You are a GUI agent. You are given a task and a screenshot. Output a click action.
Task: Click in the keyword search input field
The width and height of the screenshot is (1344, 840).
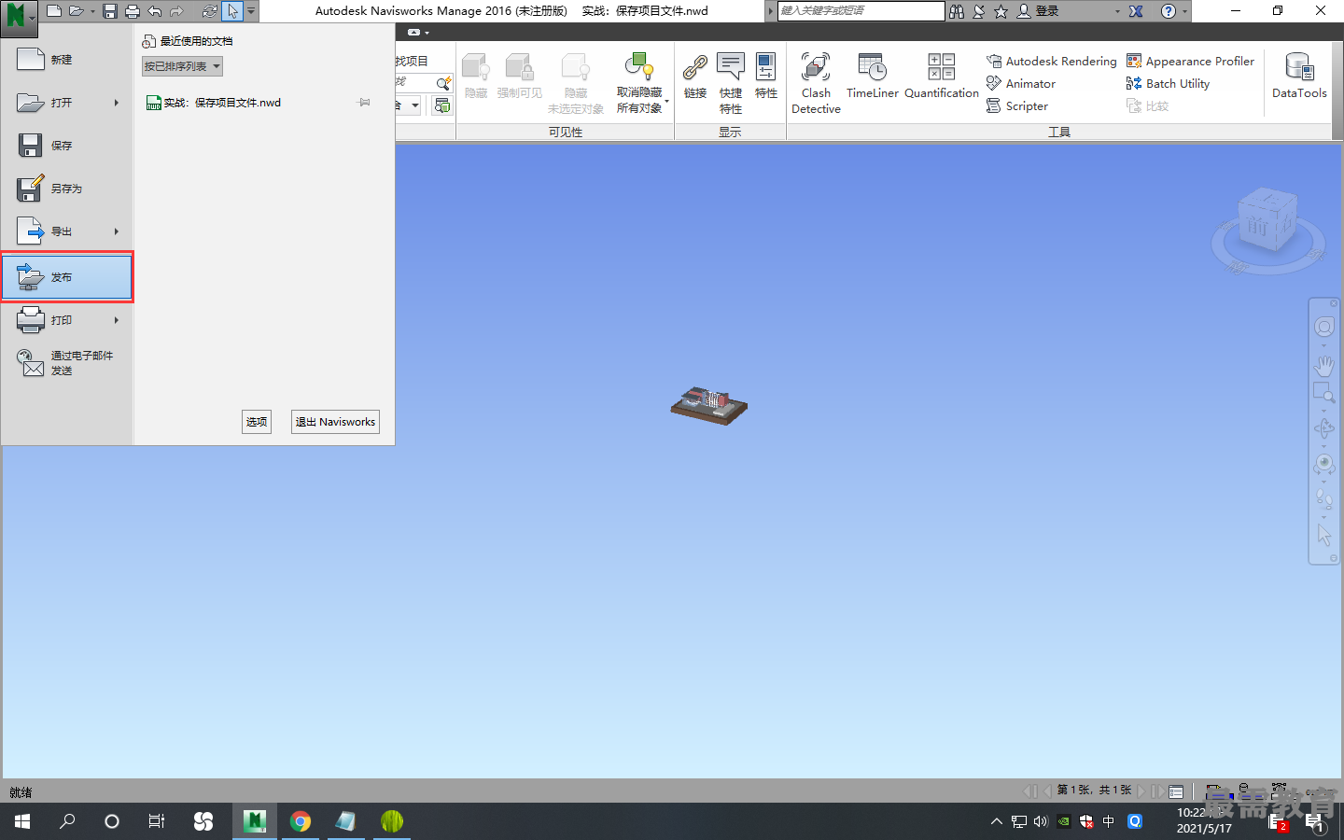click(861, 10)
